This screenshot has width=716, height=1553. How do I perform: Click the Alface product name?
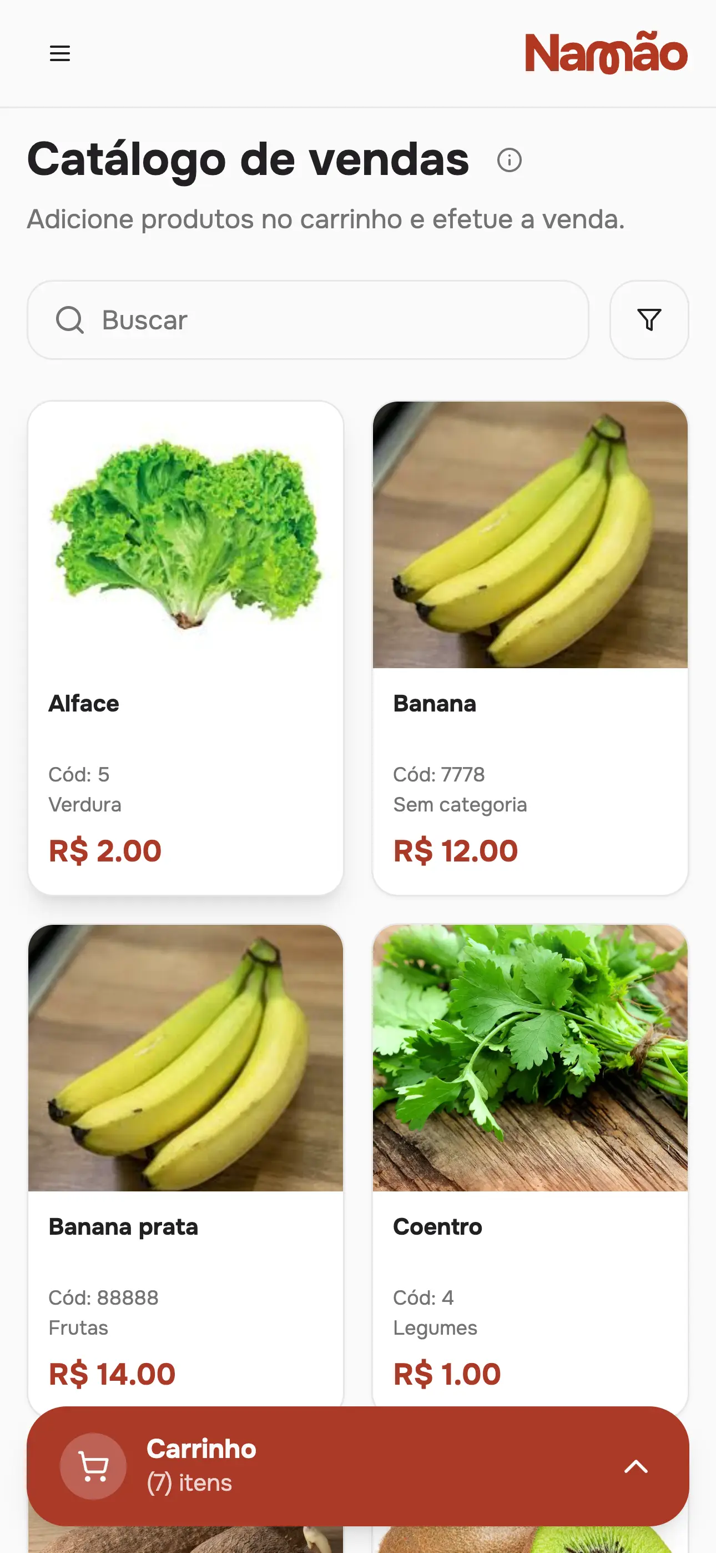pos(84,704)
